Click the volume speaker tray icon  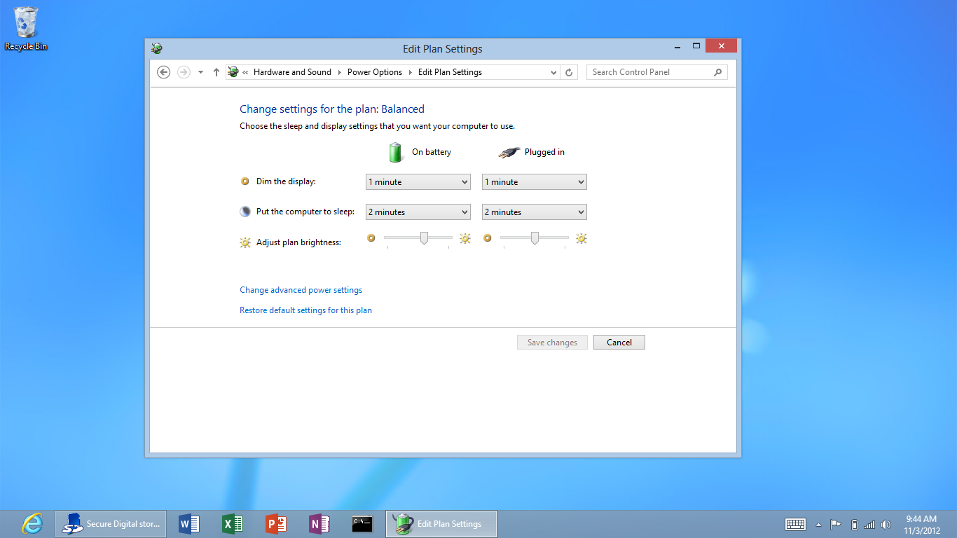(886, 524)
